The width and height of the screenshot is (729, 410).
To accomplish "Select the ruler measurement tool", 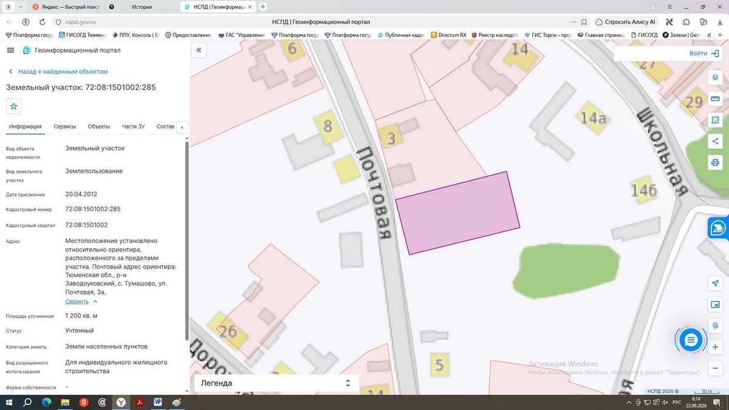I will pyautogui.click(x=715, y=99).
